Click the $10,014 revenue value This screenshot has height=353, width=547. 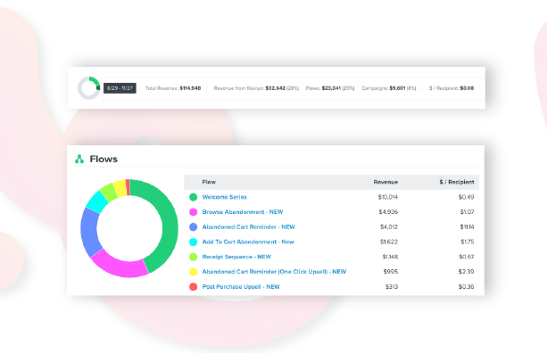point(388,197)
